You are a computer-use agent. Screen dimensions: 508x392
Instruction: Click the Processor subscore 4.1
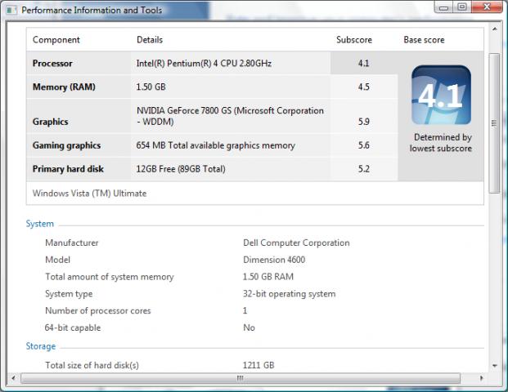[363, 64]
